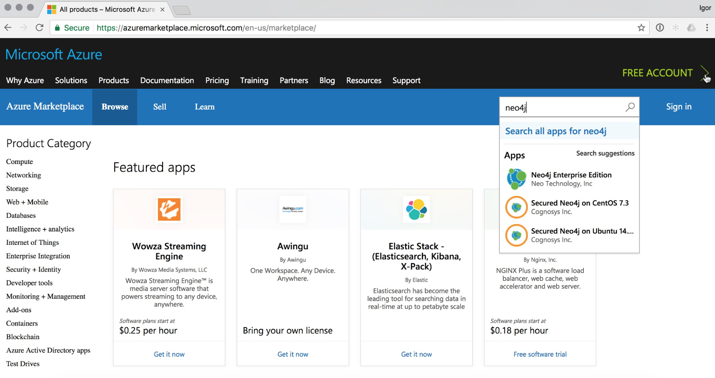Click the Secured Neo4j on CentOS 7.3 icon
The image size is (715, 378).
(x=516, y=207)
